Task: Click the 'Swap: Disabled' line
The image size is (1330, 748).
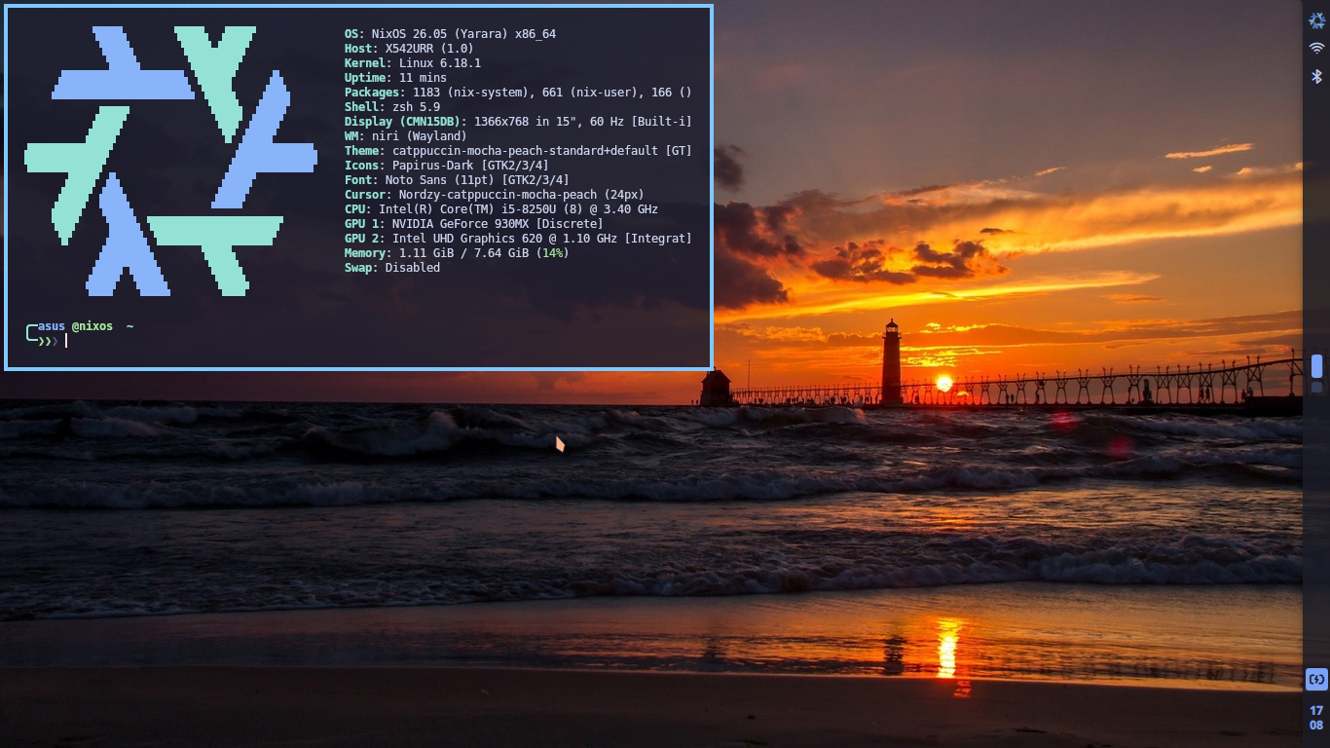Action: tap(392, 268)
